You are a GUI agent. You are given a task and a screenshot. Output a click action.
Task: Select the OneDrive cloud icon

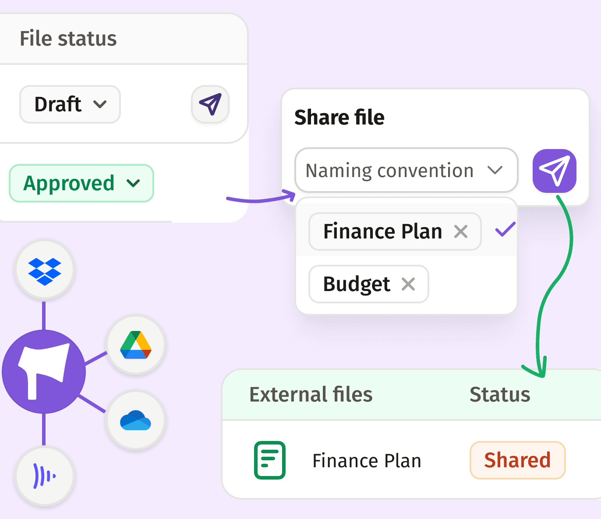pyautogui.click(x=136, y=420)
